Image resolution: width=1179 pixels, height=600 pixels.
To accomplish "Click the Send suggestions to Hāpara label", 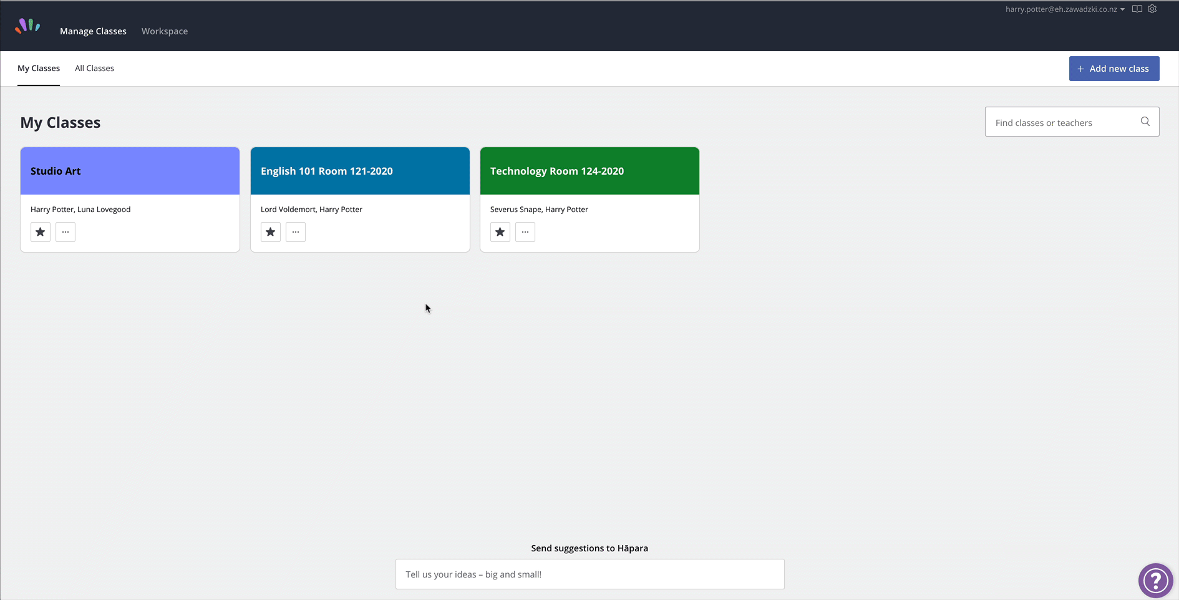I will (x=589, y=548).
